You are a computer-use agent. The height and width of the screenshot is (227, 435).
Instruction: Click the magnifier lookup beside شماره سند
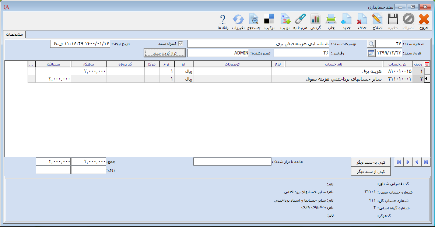pos(371,44)
